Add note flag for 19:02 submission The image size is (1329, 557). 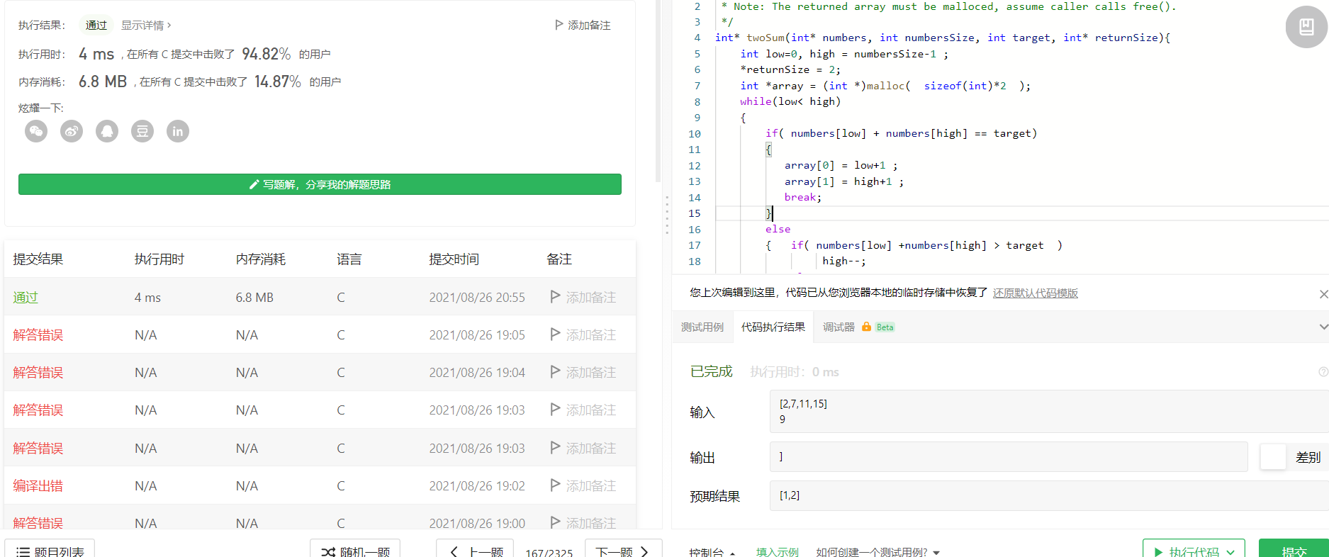tap(556, 485)
